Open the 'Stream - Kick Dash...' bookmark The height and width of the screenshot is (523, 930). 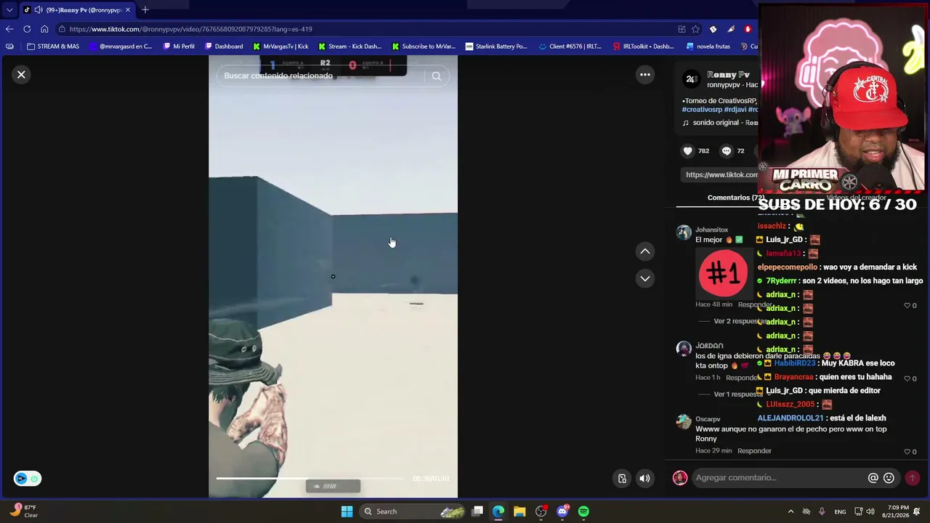[349, 46]
